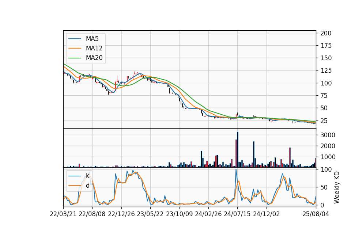The width and height of the screenshot is (351, 252).
Task: Click the 125 price axis label
Action: 326,70
